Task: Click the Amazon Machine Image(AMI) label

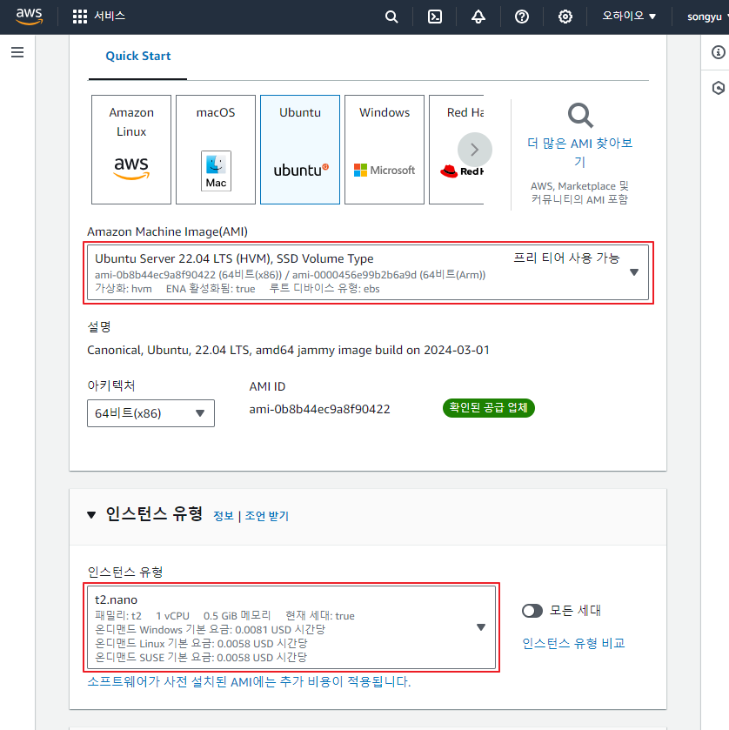Action: [x=167, y=231]
